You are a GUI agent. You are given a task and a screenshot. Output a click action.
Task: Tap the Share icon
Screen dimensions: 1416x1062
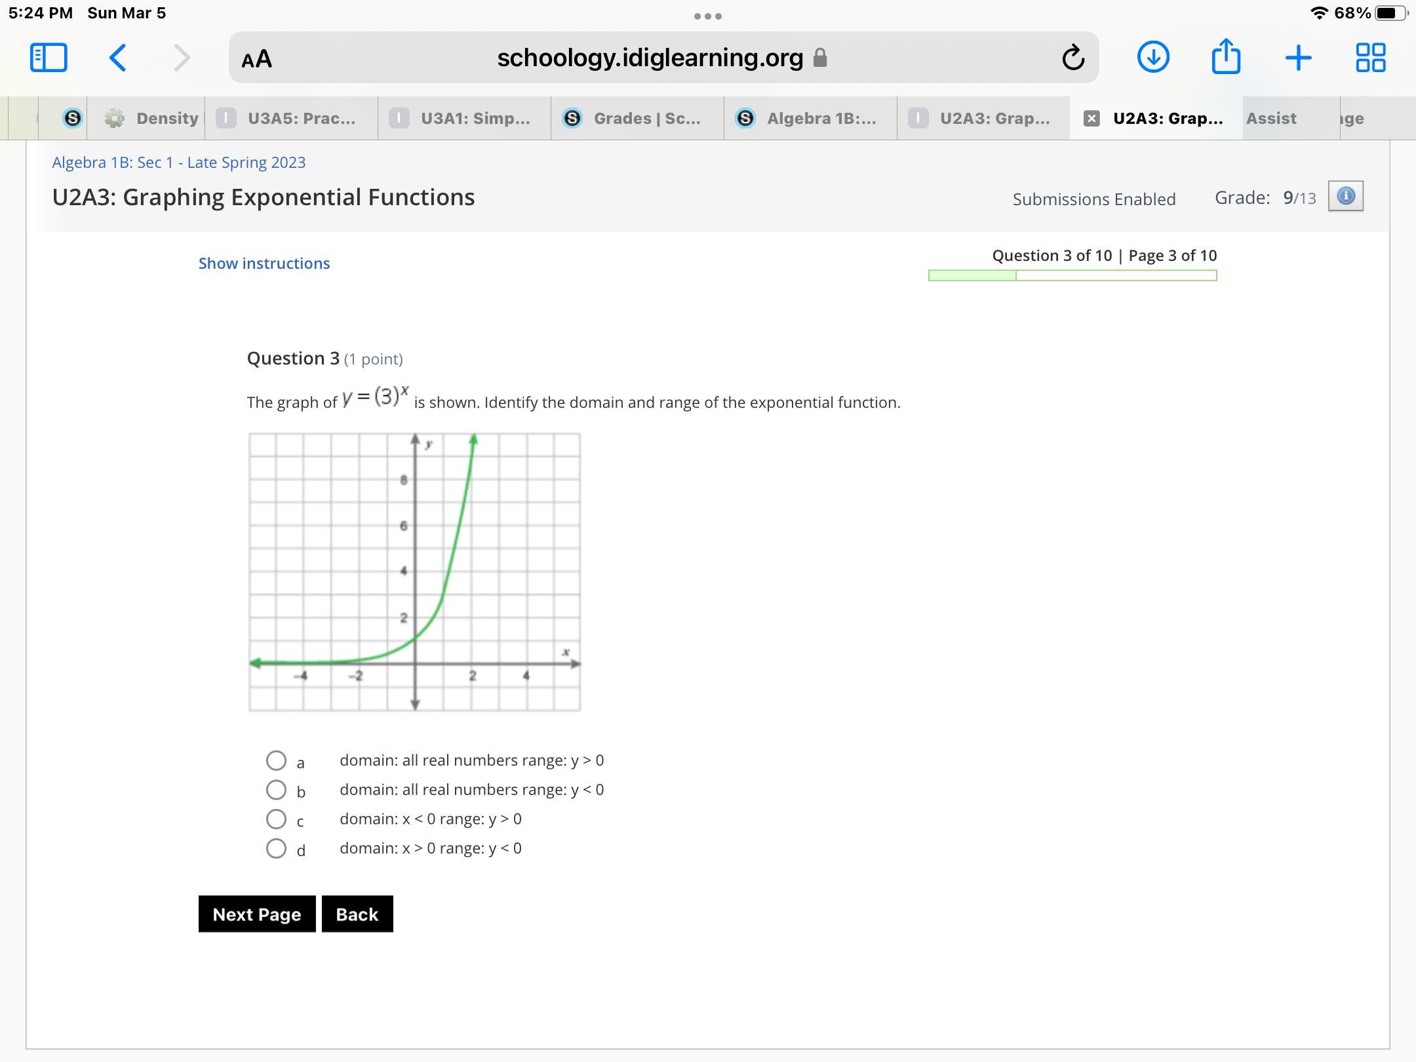tap(1226, 58)
